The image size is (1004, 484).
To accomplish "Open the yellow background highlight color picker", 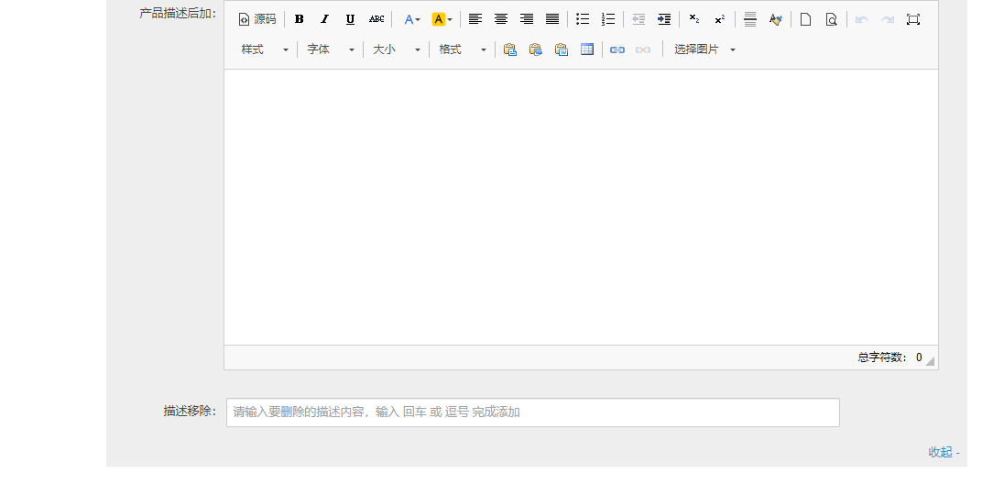I will coord(442,19).
